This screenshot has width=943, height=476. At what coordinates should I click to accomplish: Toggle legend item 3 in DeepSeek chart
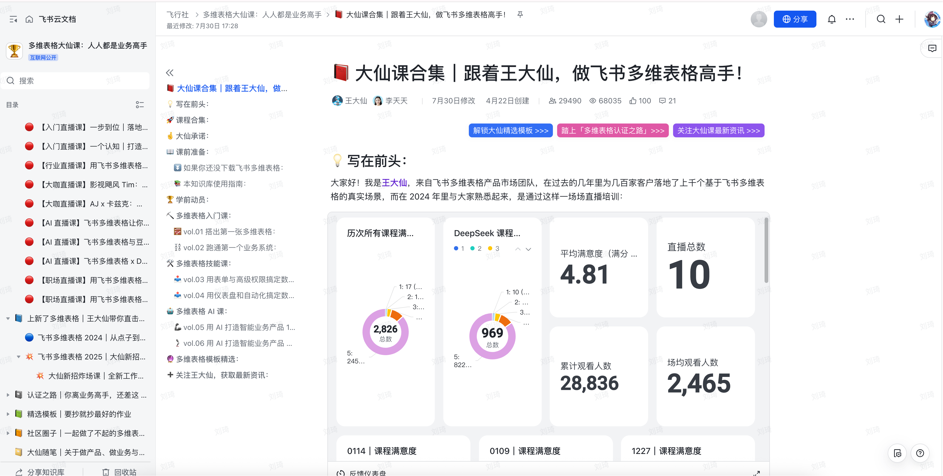coord(494,249)
